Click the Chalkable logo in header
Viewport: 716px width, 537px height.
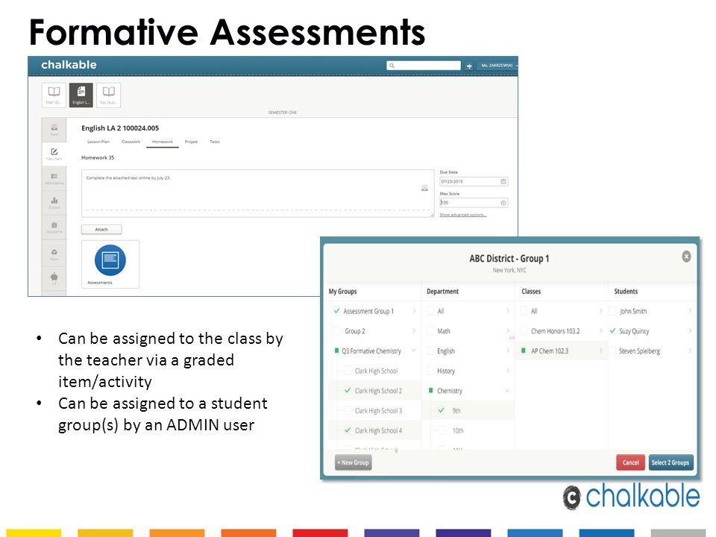pyautogui.click(x=69, y=65)
